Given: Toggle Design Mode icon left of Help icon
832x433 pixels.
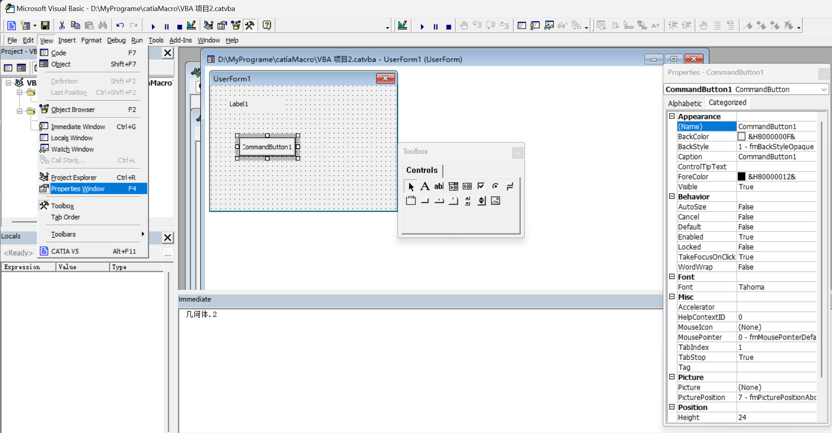Looking at the screenshot, I should click(191, 26).
